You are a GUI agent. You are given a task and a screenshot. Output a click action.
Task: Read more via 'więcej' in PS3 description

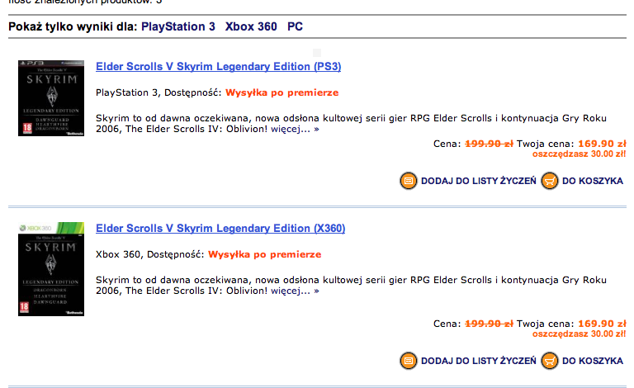pos(295,129)
